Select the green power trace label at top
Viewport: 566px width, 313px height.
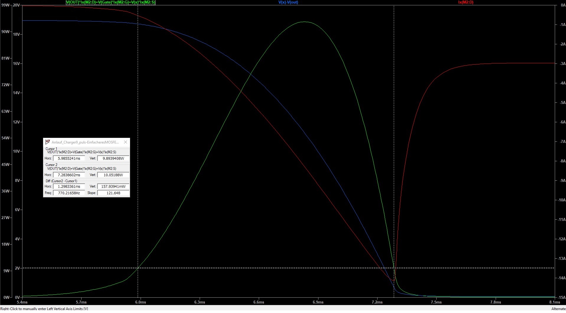pyautogui.click(x=110, y=2)
